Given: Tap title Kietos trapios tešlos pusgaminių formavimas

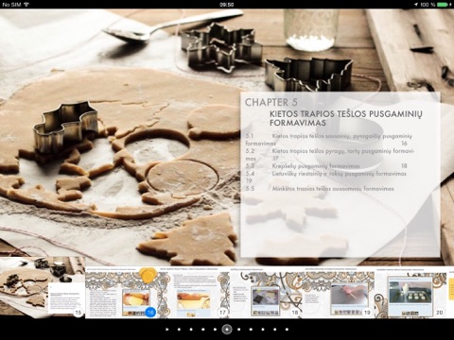Looking at the screenshot, I should coord(346,118).
